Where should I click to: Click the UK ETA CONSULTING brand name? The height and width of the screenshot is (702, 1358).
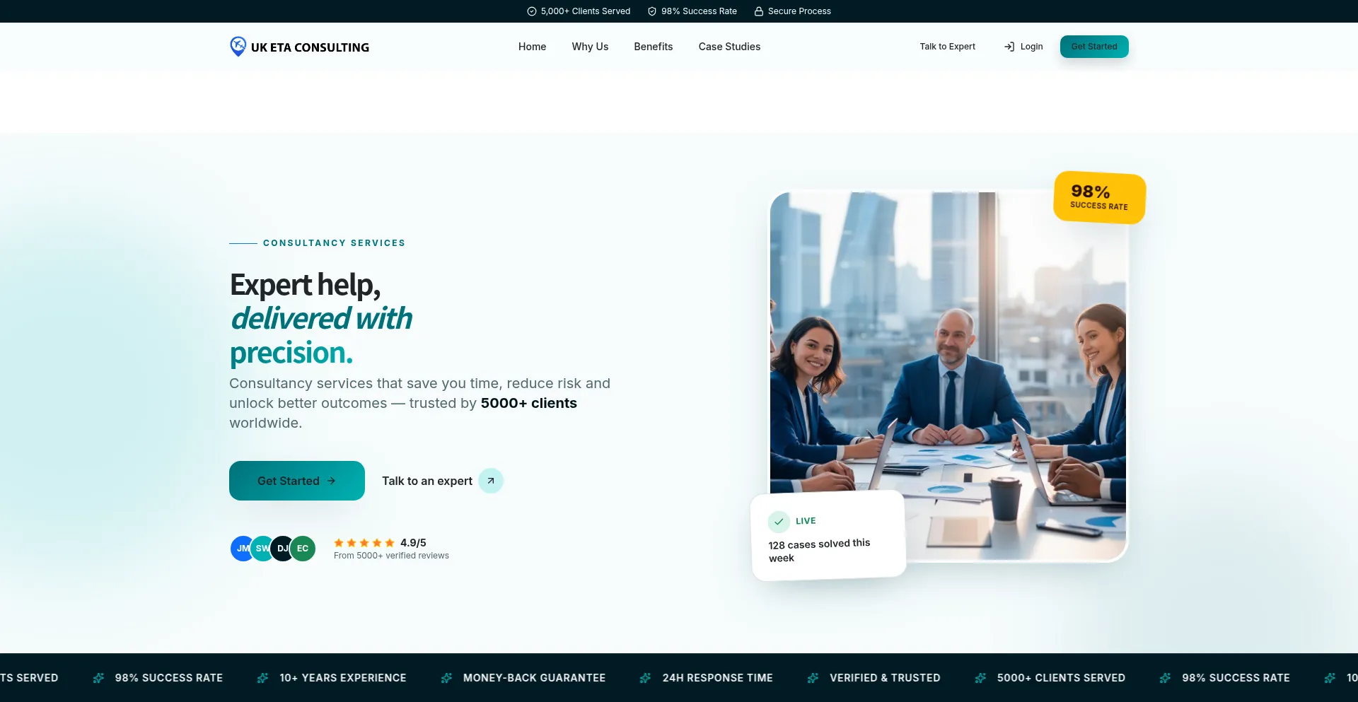310,47
